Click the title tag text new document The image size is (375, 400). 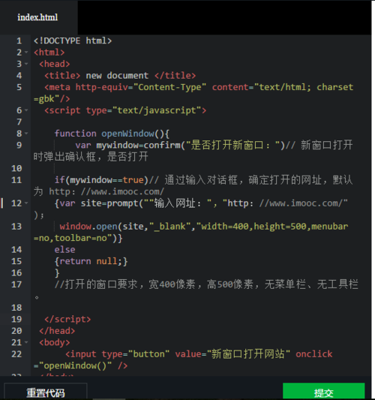click(x=117, y=76)
